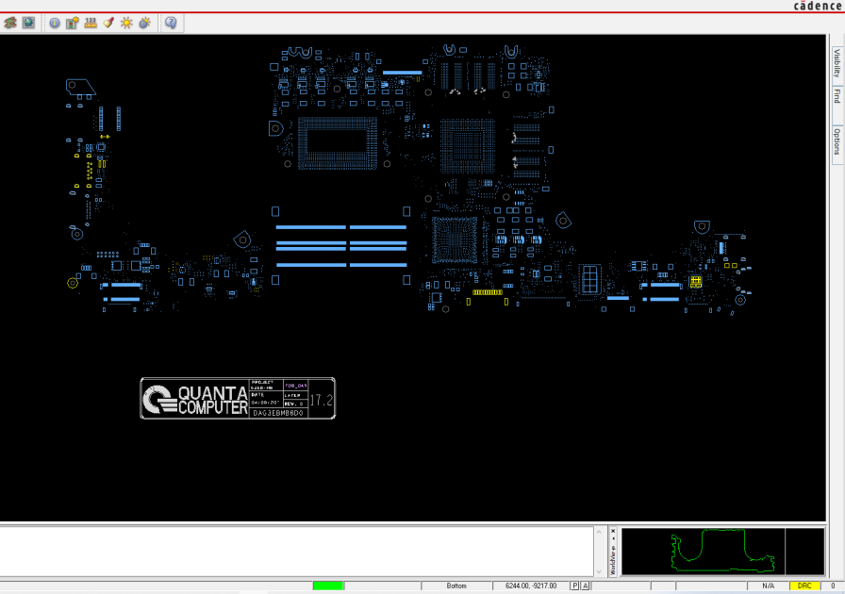Toggle the P button in status bar
The width and height of the screenshot is (845, 594).
[x=574, y=586]
